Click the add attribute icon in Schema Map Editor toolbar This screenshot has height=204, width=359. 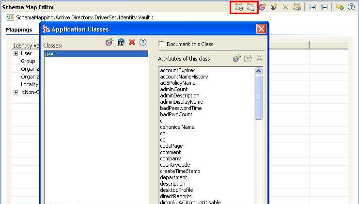pyautogui.click(x=274, y=7)
